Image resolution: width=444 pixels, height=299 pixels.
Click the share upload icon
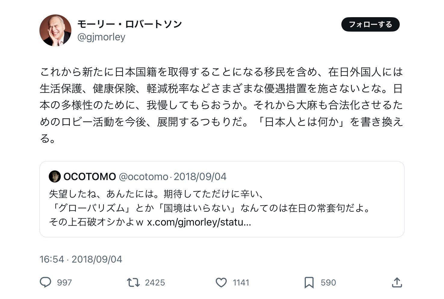(397, 282)
